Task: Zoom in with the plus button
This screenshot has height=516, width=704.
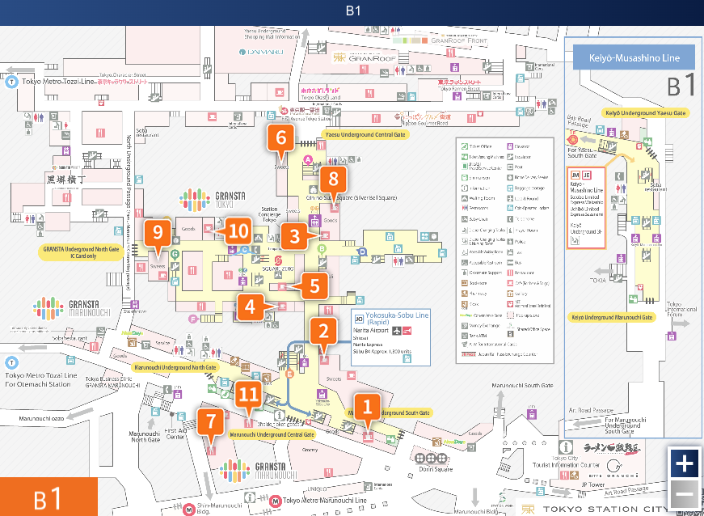Action: pyautogui.click(x=684, y=463)
